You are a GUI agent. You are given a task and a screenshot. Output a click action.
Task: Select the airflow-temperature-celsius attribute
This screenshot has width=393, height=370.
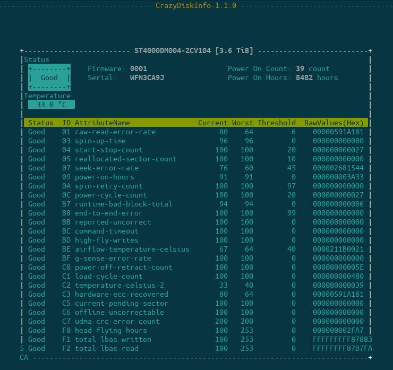click(132, 249)
